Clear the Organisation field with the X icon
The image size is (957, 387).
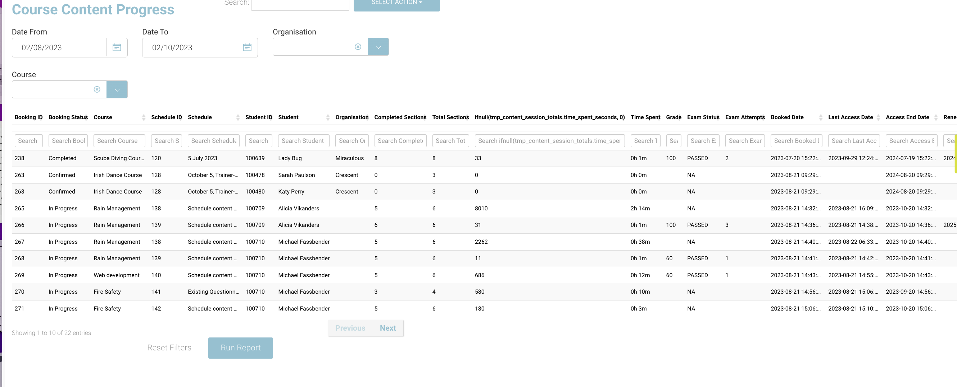tap(358, 47)
